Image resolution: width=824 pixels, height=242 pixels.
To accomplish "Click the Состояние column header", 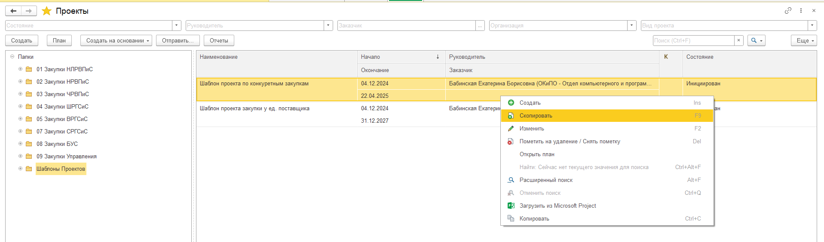I will point(750,64).
